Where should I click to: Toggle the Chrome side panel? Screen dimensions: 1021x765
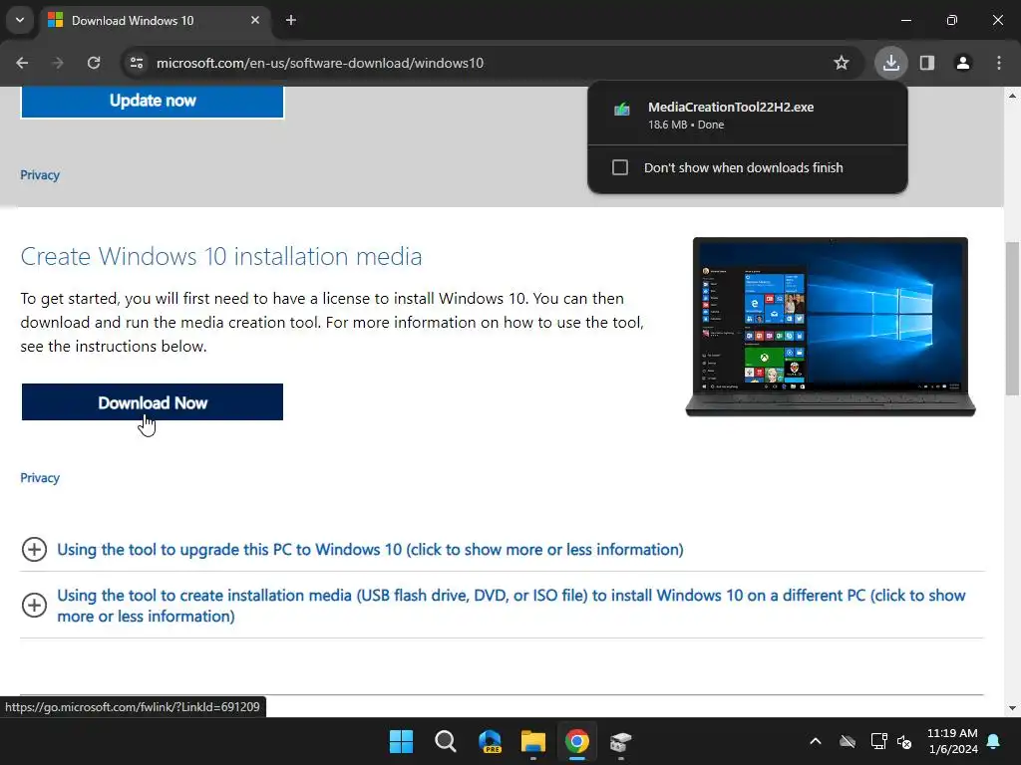tap(927, 63)
